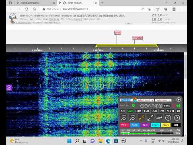Open the select band dropdown
This screenshot has height=145, width=193.
pyautogui.click(x=145, y=100)
